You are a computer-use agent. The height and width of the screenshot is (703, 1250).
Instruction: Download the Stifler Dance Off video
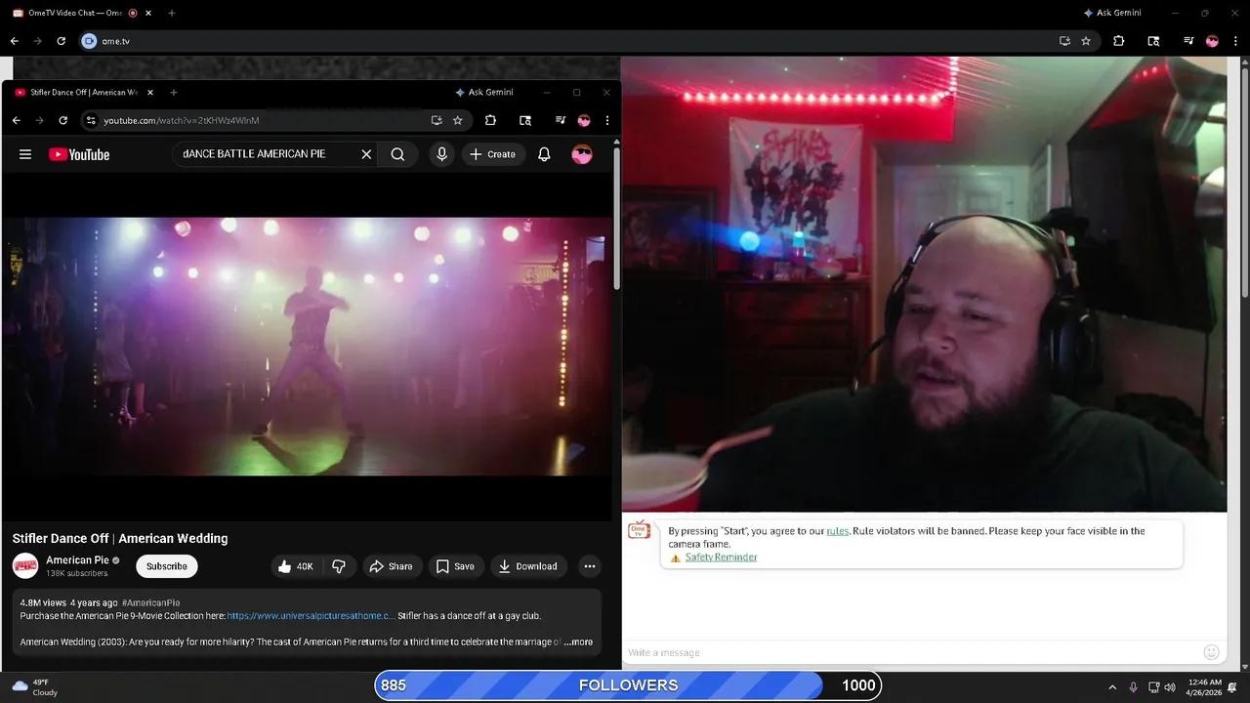point(527,566)
